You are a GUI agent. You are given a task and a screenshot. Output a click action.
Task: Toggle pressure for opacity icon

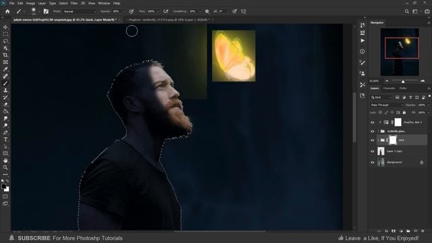coord(132,11)
